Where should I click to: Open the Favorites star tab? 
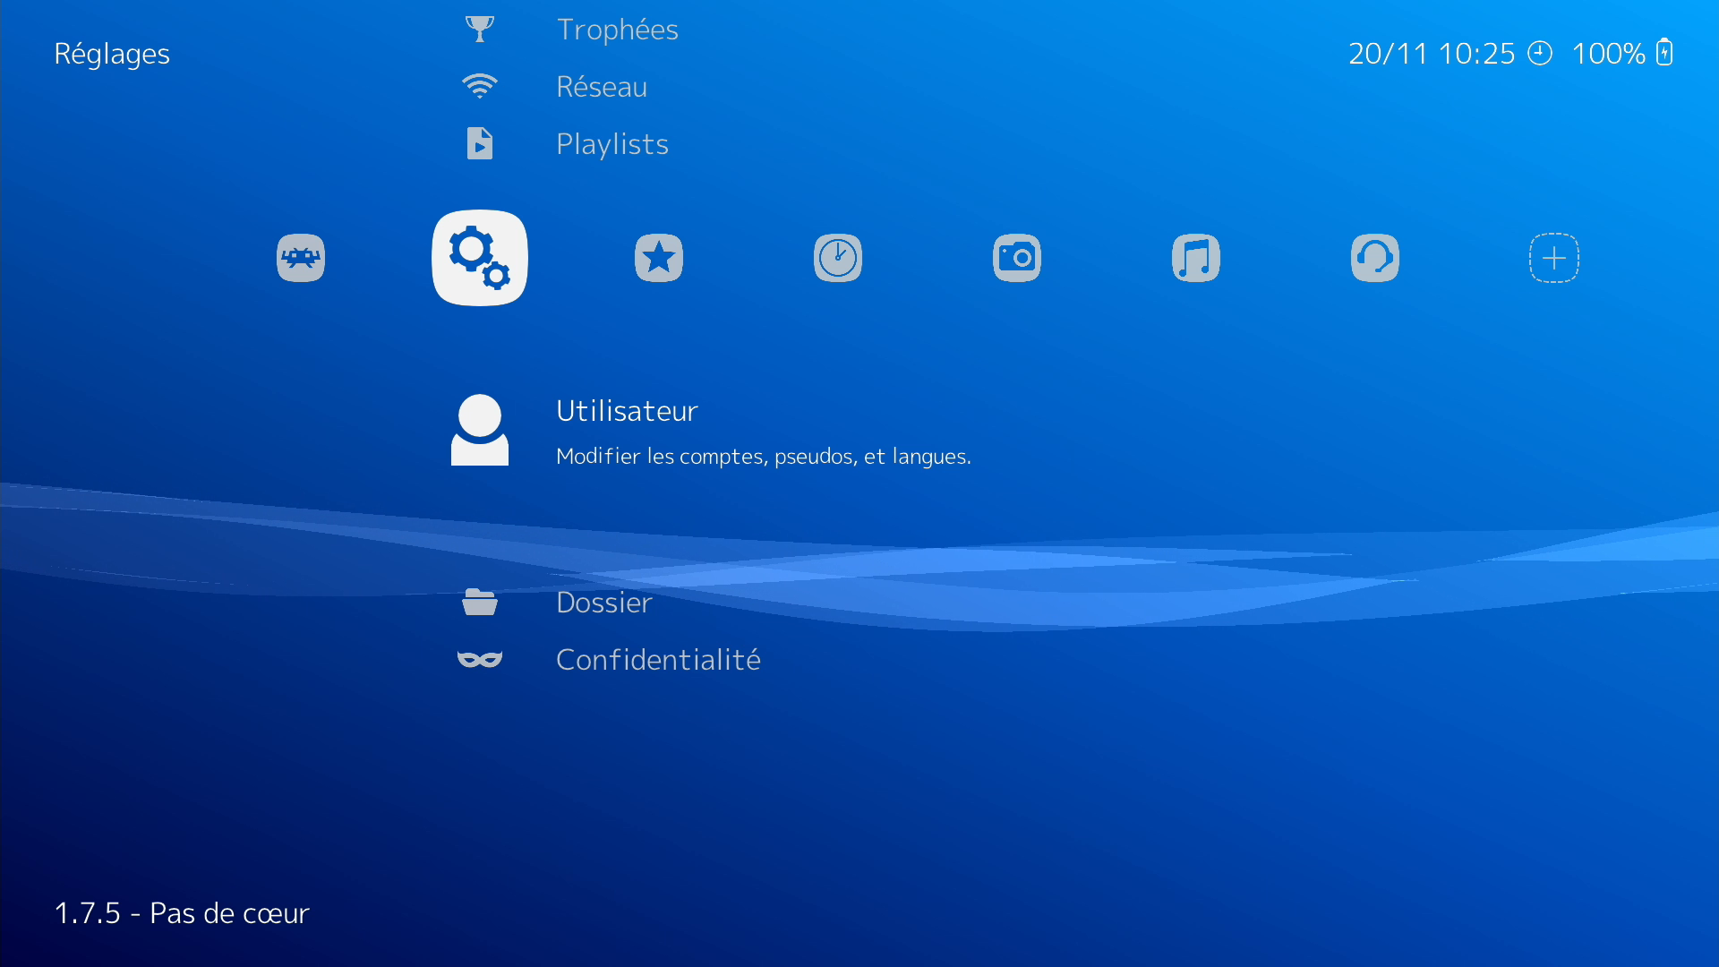[659, 258]
